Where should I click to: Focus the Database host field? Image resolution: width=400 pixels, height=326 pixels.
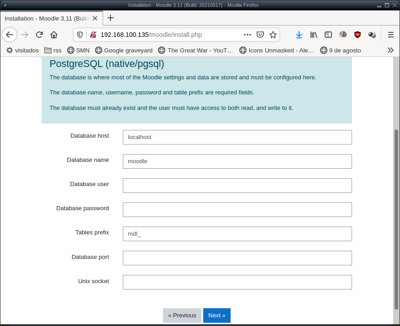(237, 137)
